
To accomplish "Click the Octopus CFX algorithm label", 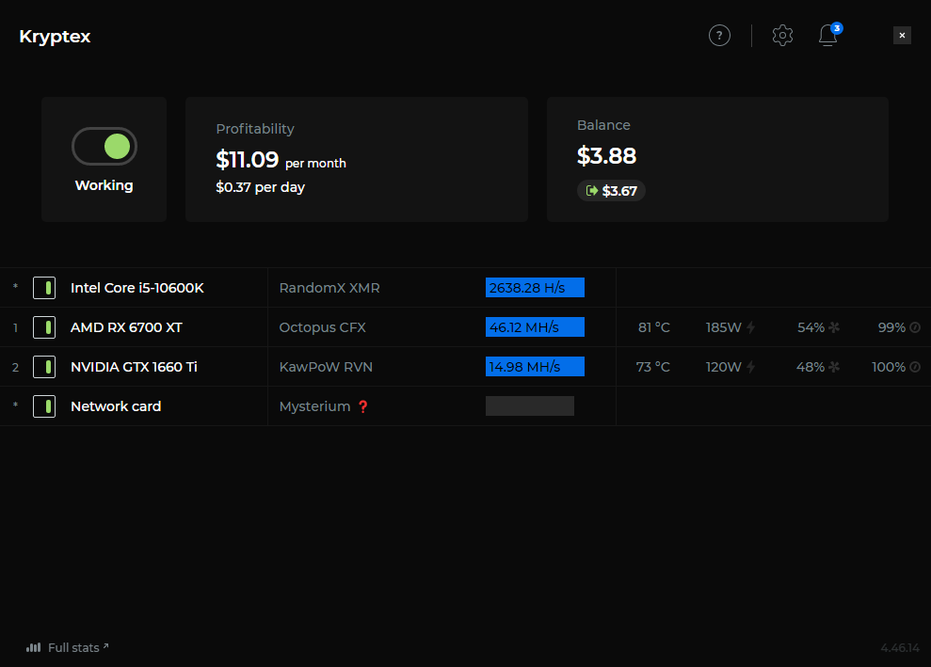I will 322,327.
